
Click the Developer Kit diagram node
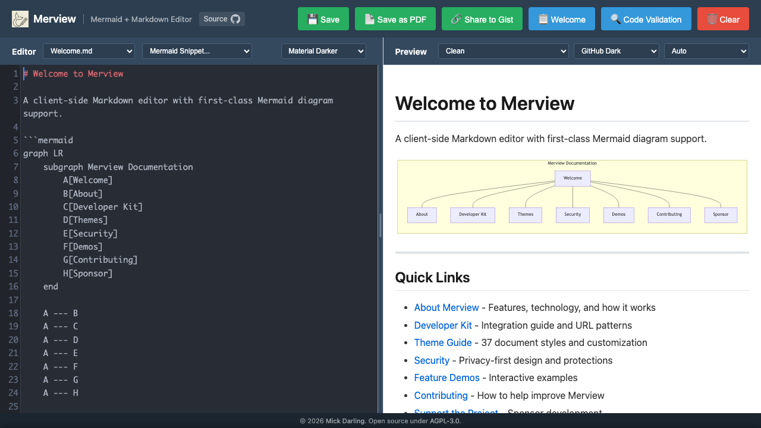click(x=473, y=215)
